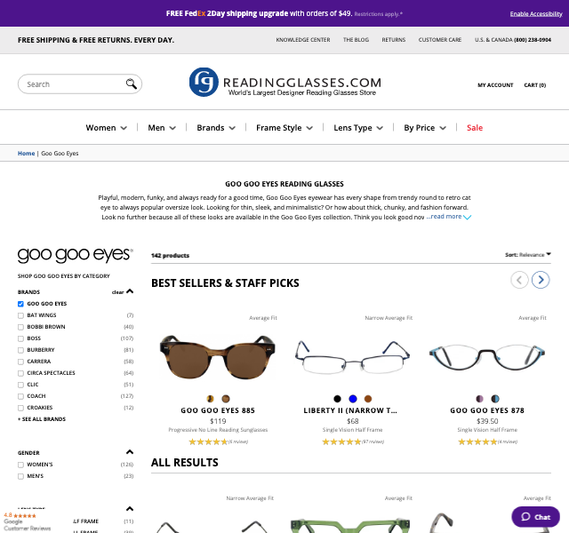This screenshot has width=569, height=533.
Task: Click the search magnifier icon
Action: [132, 84]
